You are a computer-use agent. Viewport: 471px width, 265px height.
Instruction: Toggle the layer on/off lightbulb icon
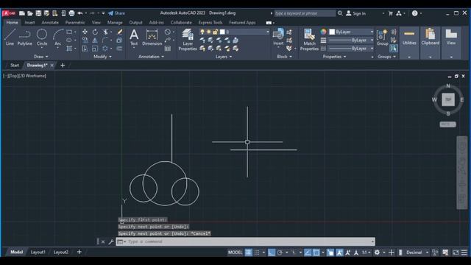(202, 32)
